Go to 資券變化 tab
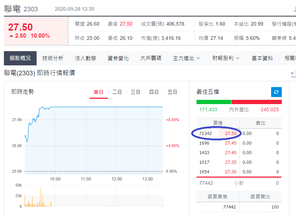The height and width of the screenshot is (216, 296). tap(118, 58)
